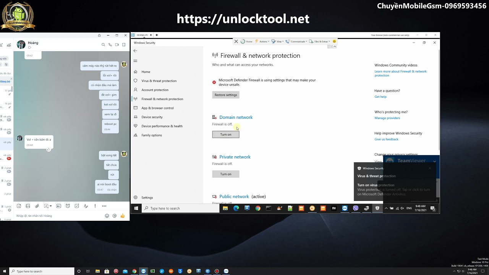The height and width of the screenshot is (275, 489).
Task: Open text formatting in chat
Action: pyautogui.click(x=86, y=206)
